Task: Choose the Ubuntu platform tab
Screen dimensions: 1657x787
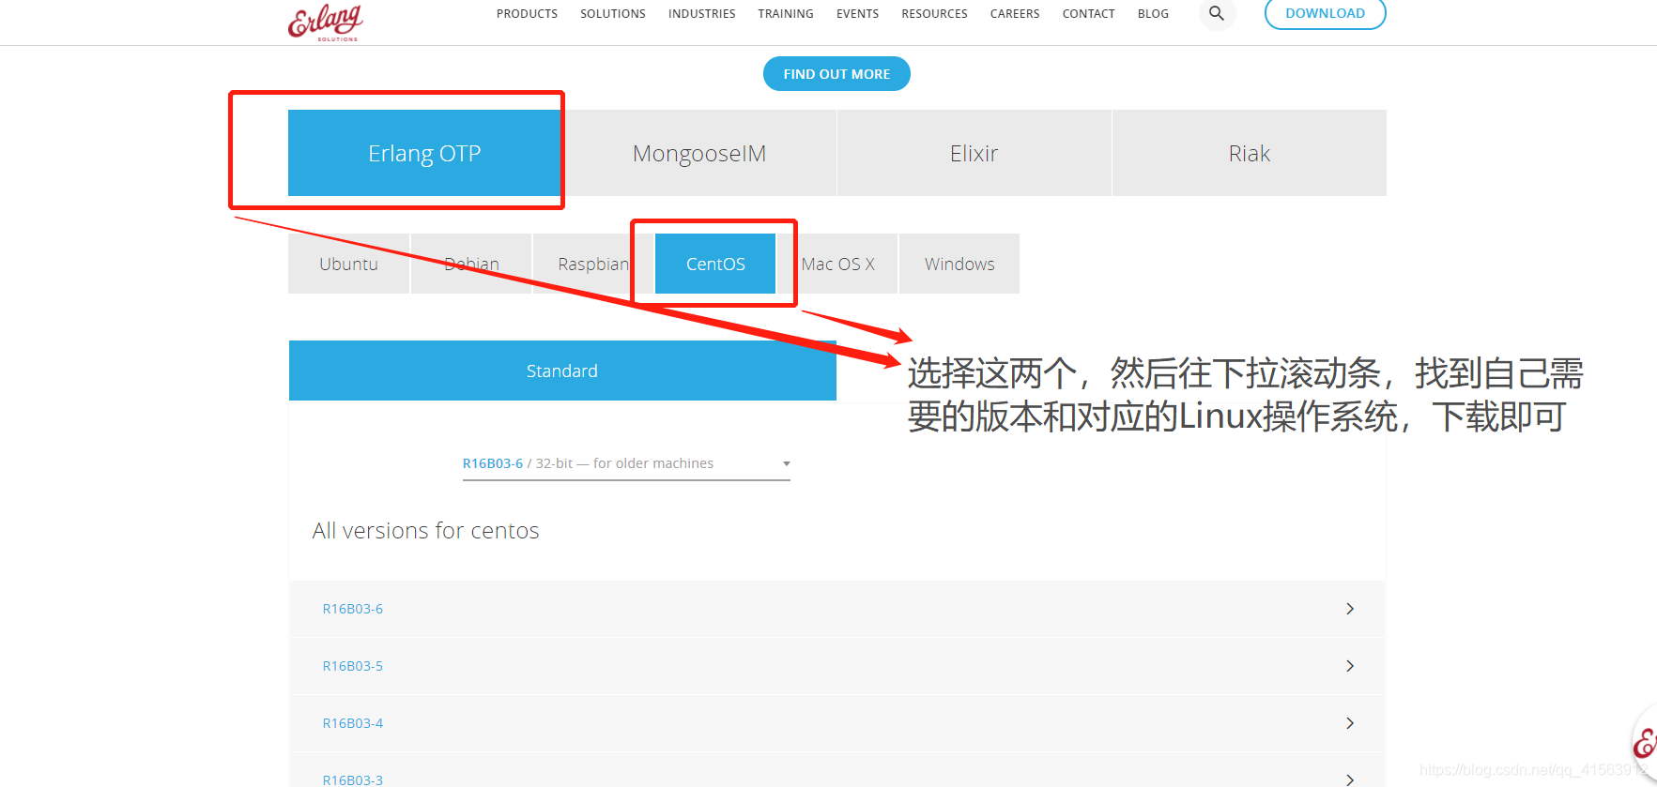Action: click(348, 264)
